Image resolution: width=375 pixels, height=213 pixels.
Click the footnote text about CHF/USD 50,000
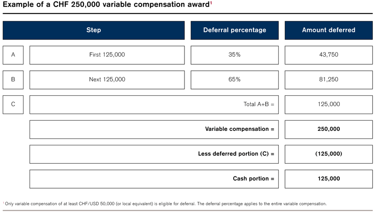click(165, 204)
